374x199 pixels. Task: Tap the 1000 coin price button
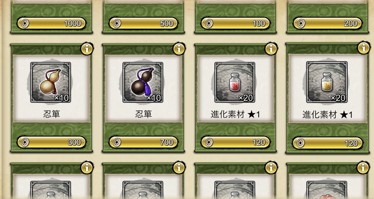[x=51, y=23]
